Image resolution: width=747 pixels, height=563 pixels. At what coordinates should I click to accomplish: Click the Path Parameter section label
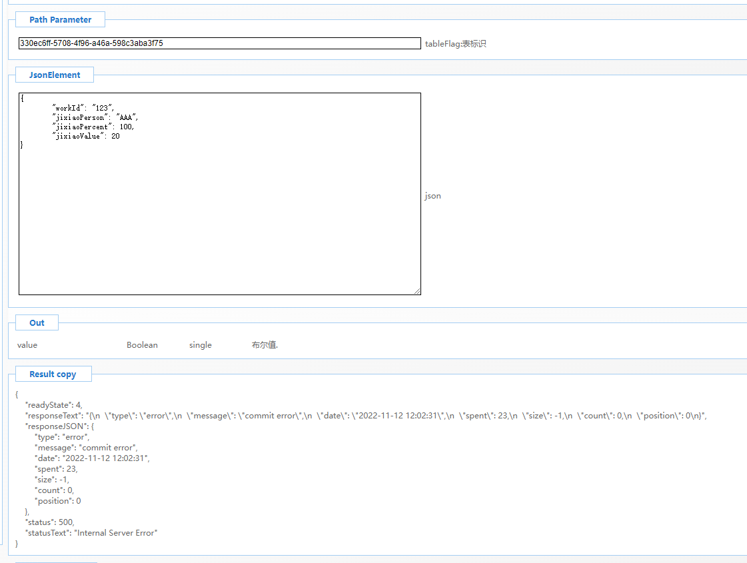(x=60, y=20)
